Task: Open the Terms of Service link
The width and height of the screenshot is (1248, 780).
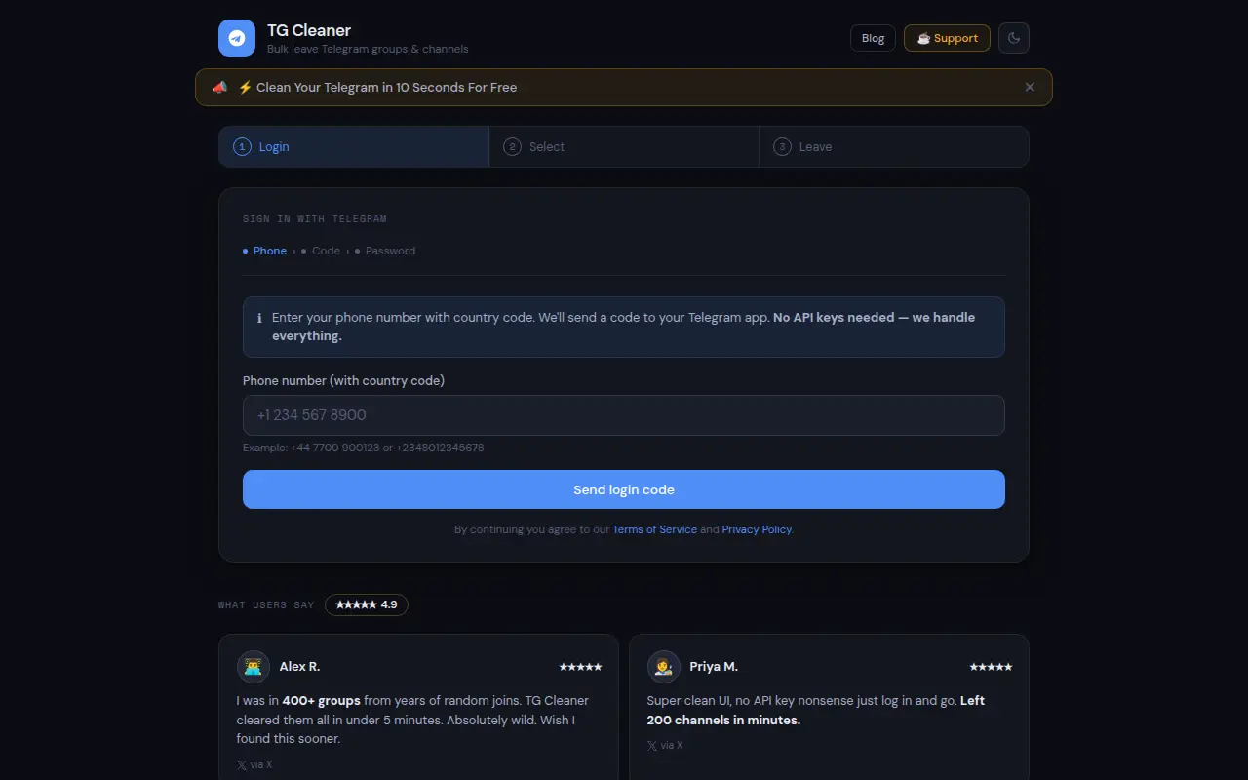Action: [x=654, y=529]
